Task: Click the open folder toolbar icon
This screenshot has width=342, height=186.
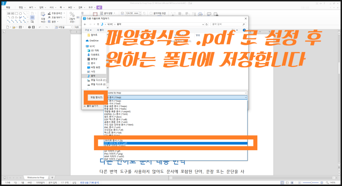Action: tap(14, 27)
